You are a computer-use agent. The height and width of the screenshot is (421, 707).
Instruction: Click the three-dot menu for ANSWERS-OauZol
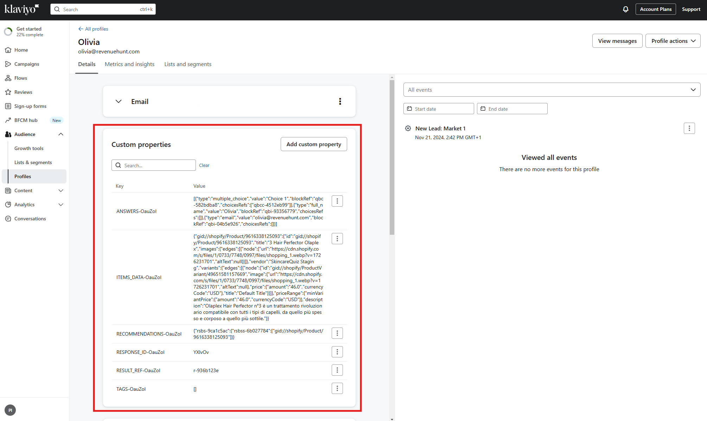pyautogui.click(x=337, y=201)
